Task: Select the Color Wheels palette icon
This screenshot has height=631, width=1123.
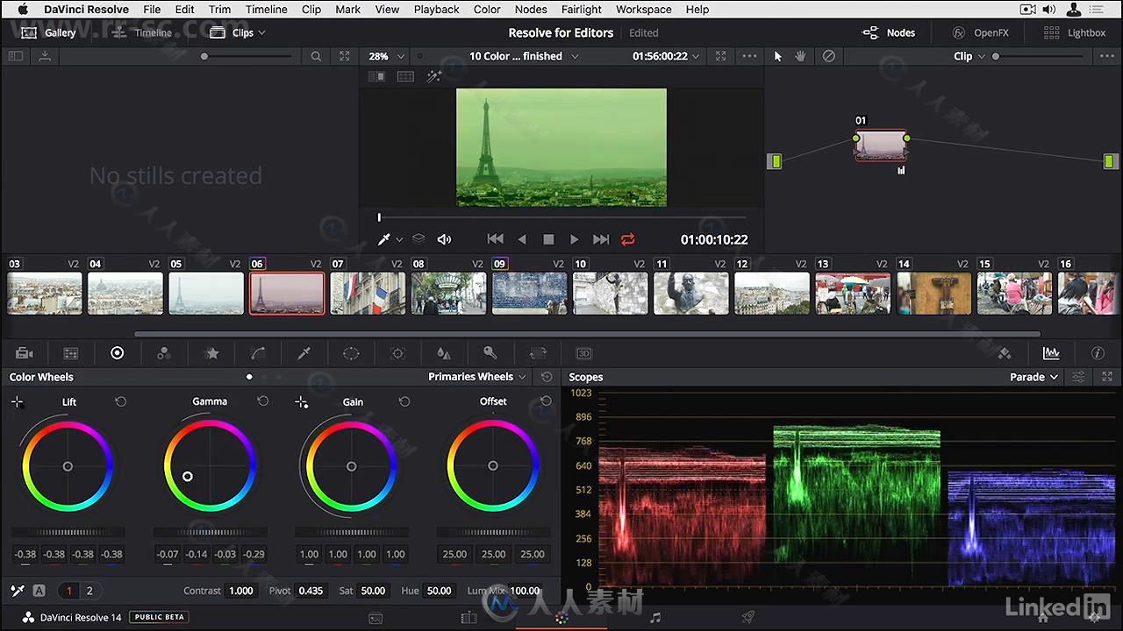Action: tap(117, 352)
